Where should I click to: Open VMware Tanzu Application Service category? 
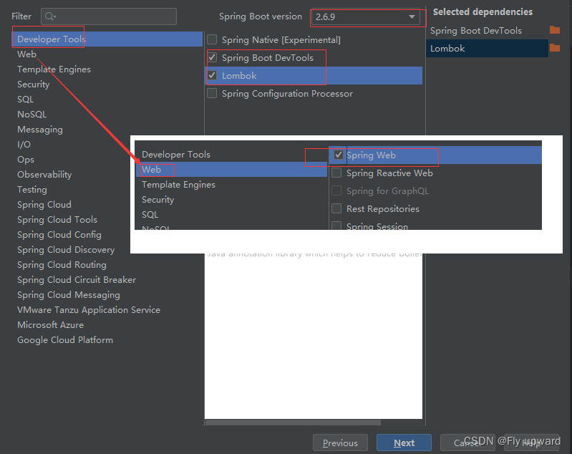(x=89, y=310)
